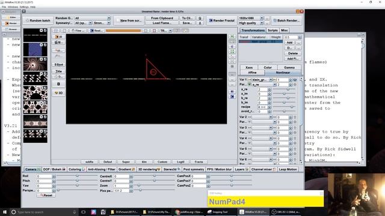
Task: Open the Xaos tab
Action: pyautogui.click(x=249, y=68)
